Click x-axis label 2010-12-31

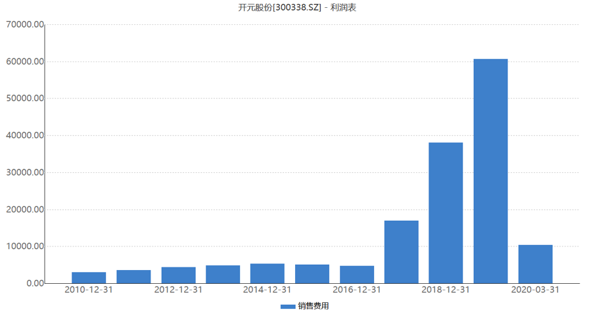click(x=89, y=290)
